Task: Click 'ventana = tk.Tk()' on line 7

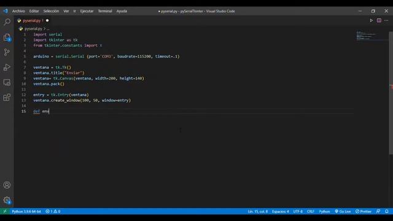Action: pyautogui.click(x=52, y=68)
